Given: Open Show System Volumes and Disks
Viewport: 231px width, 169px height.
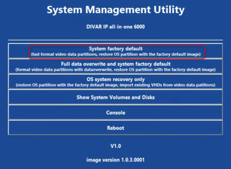Looking at the screenshot, I should tap(115, 97).
